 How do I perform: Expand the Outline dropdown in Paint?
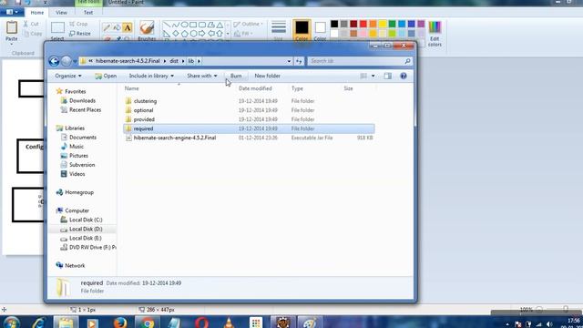[x=249, y=25]
